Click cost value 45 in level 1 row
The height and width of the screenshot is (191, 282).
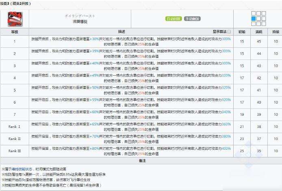click(259, 41)
